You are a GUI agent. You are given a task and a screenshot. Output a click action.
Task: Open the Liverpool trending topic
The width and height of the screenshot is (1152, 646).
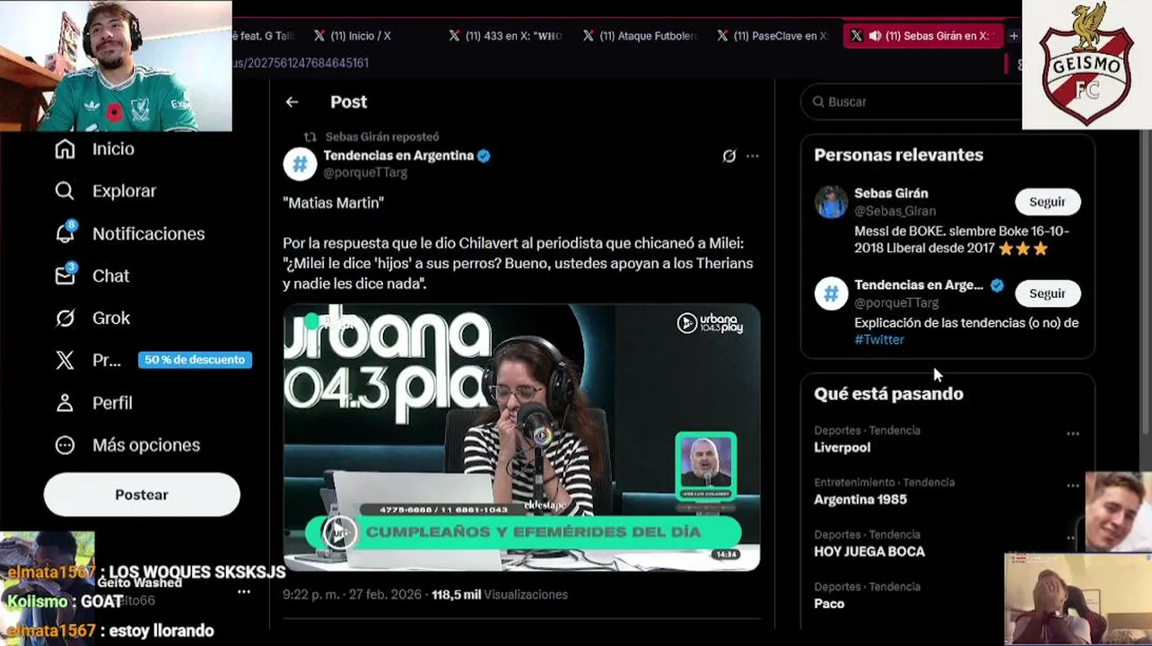point(842,448)
